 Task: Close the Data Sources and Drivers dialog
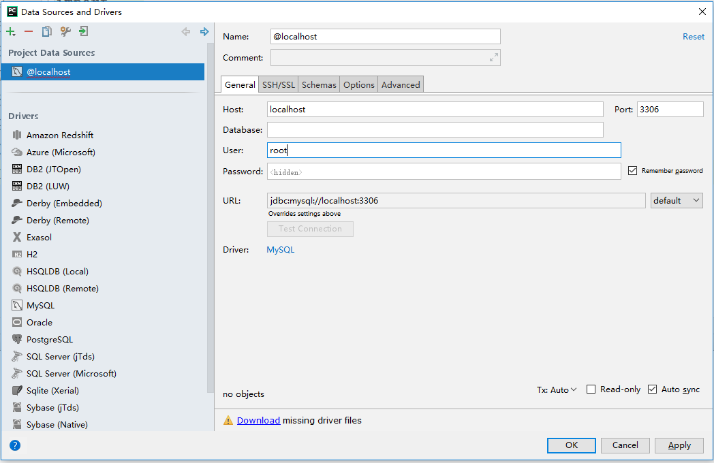pos(702,12)
